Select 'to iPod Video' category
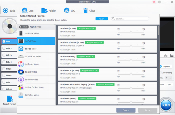175x115 pixels. pos(36,49)
